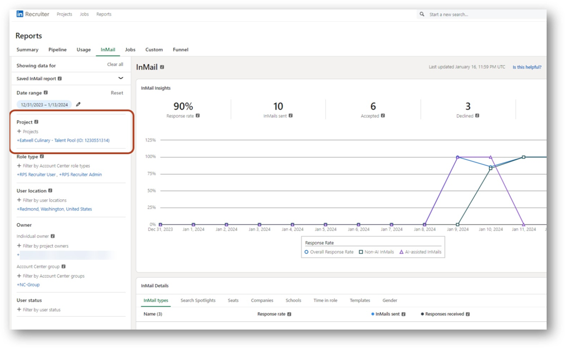Click the NC-Group filter link

point(28,285)
